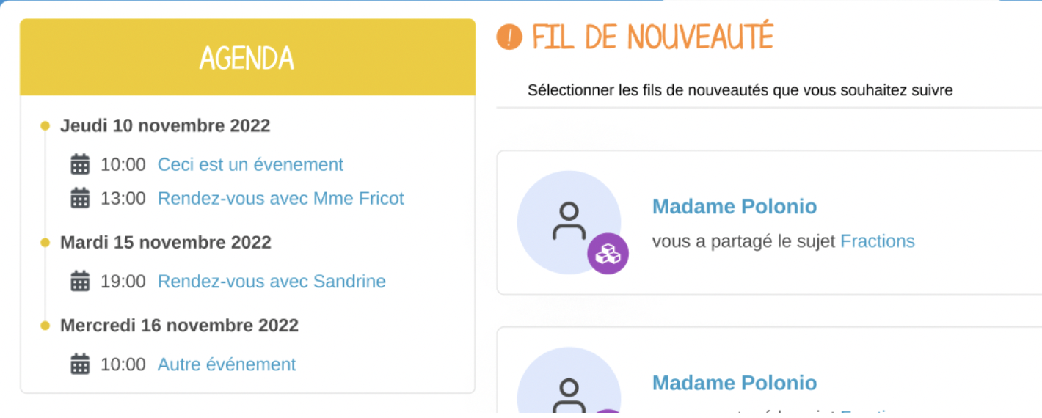Click Madame Polonio name in second news card

coord(735,383)
